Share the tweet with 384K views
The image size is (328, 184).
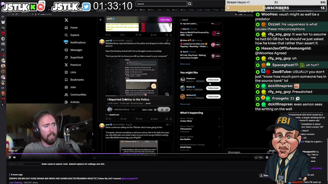pos(171,119)
